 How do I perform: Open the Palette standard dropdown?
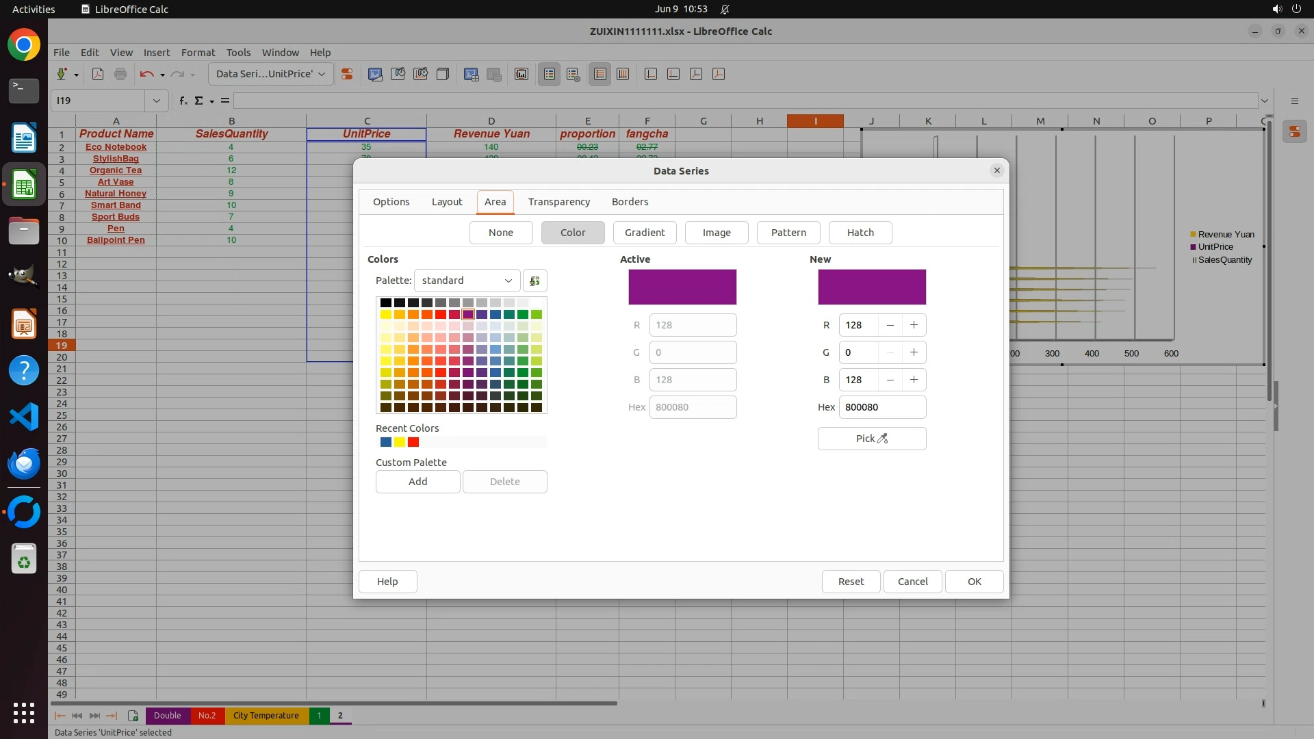(467, 281)
